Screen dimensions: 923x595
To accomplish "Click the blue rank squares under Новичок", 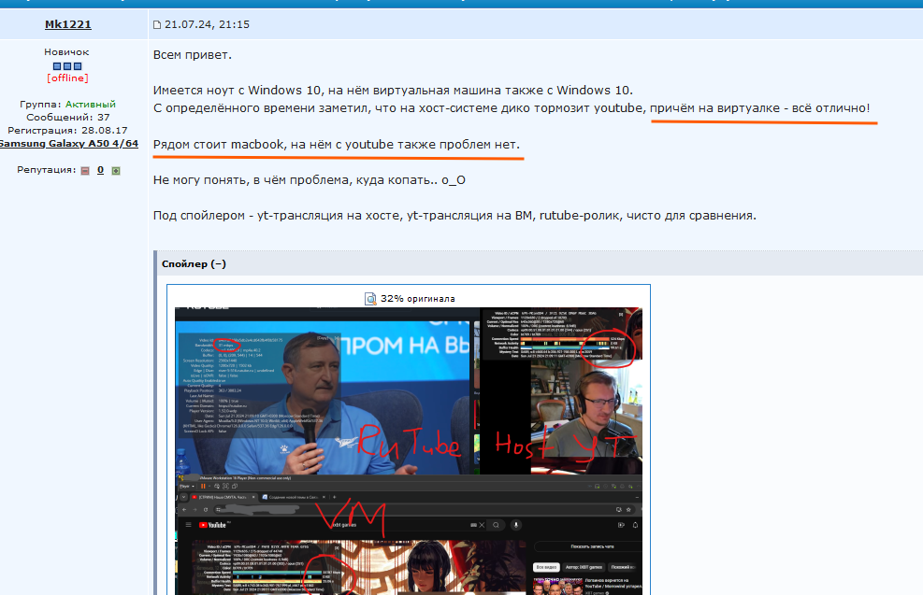I will tap(67, 66).
